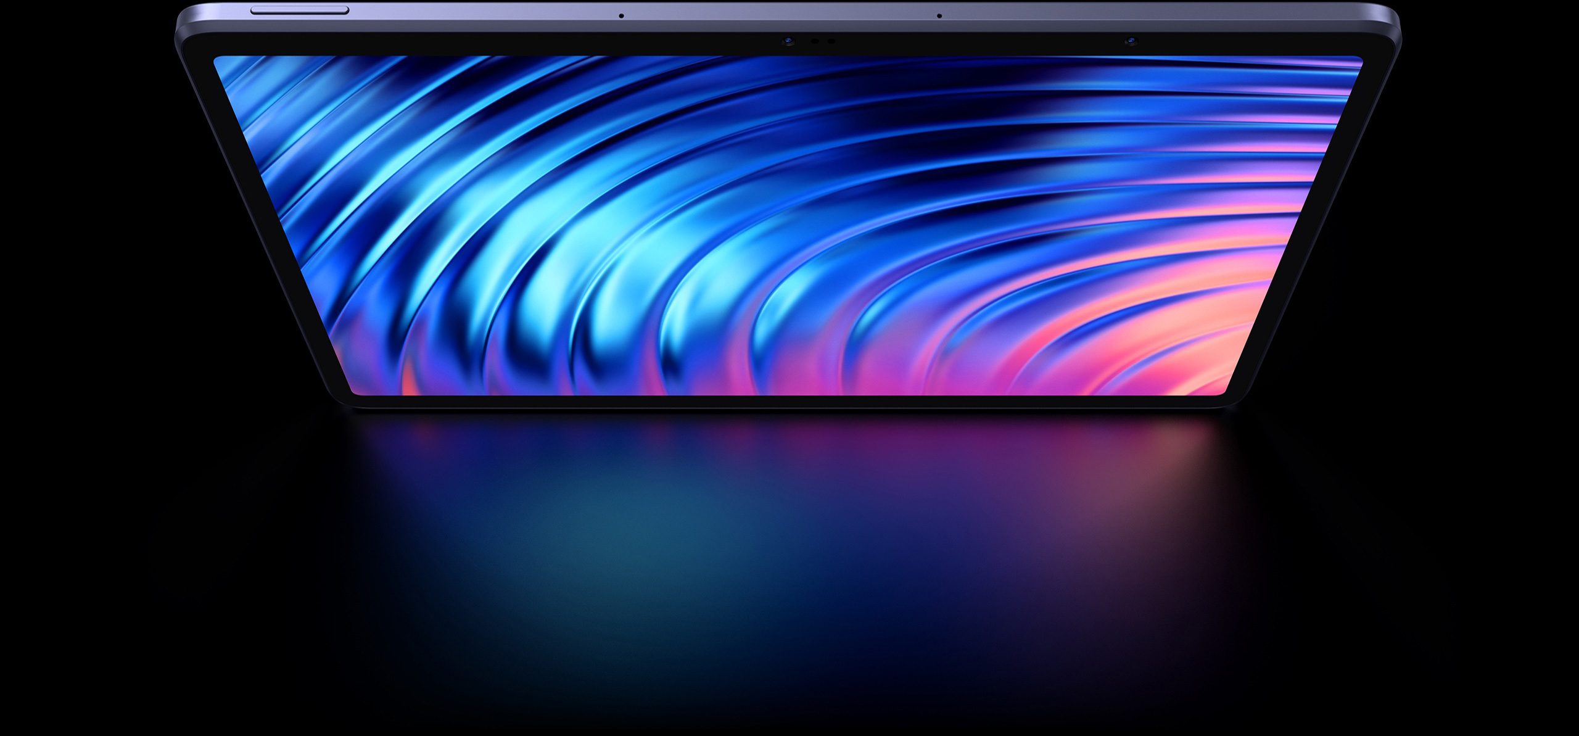
Task: Tap the first sensor dot beside center camera
Action: point(815,41)
